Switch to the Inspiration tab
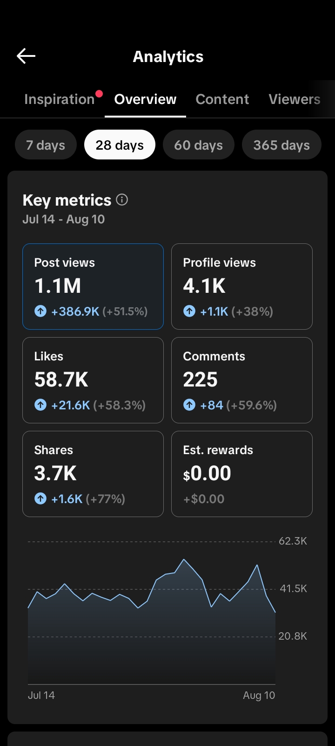The height and width of the screenshot is (746, 335). click(x=60, y=99)
